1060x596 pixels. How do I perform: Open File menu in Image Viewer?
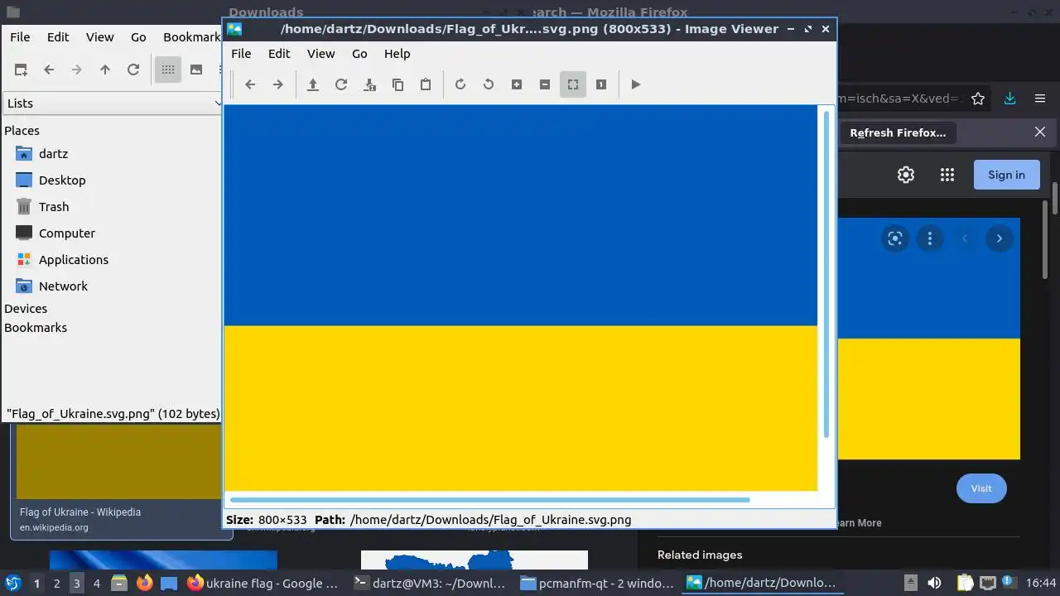pyautogui.click(x=241, y=53)
